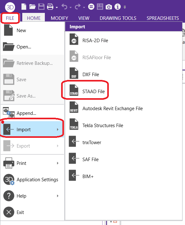The width and height of the screenshot is (185, 225).
Task: Choose SAF File import option
Action: point(124,160)
